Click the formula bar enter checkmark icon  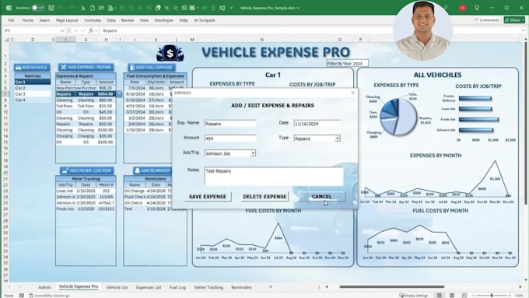click(83, 30)
